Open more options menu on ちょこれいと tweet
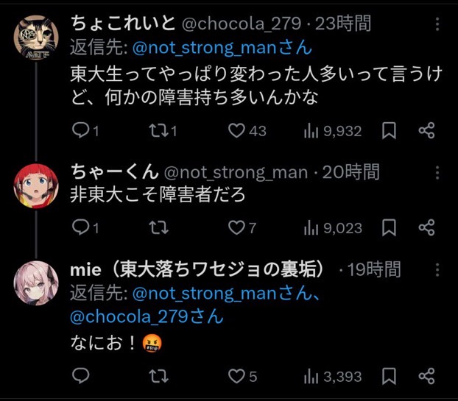Image resolution: width=458 pixels, height=401 pixels. 437,24
